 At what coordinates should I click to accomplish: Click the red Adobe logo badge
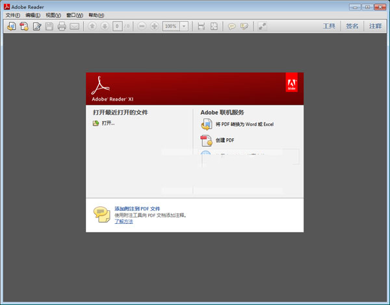291,82
